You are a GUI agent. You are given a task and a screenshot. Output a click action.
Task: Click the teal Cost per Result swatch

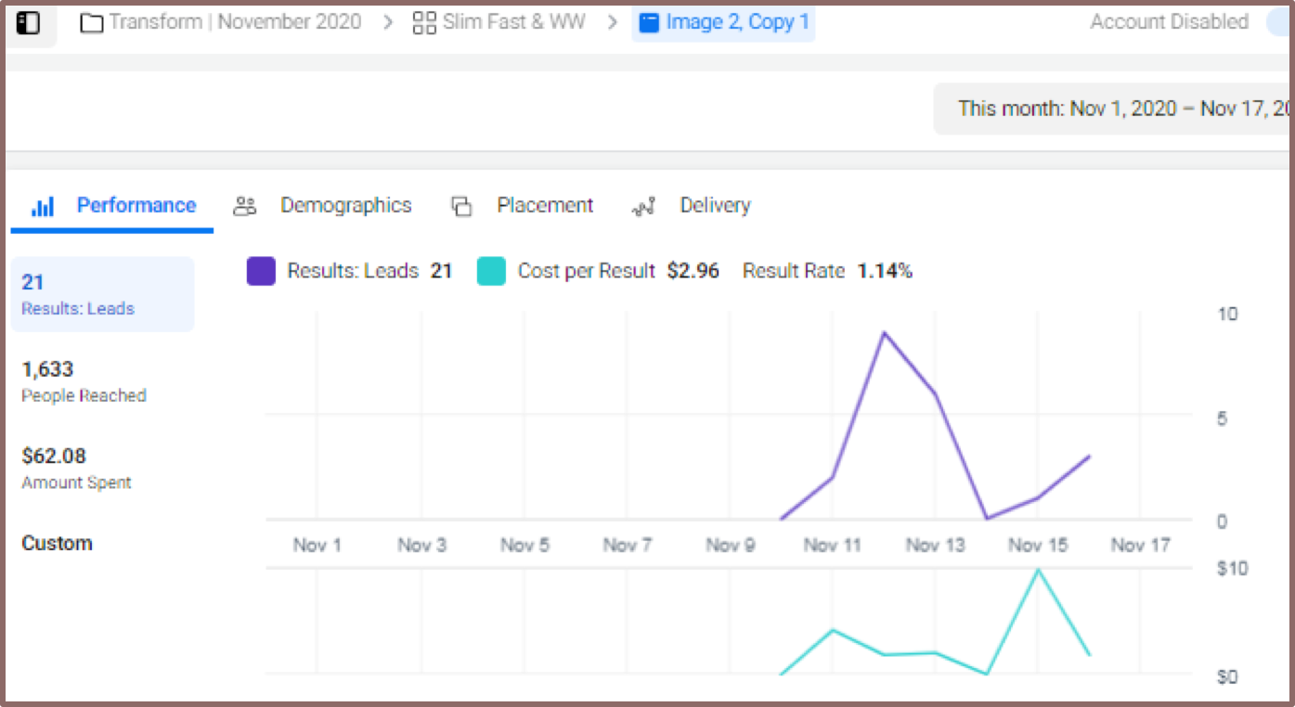coord(491,272)
